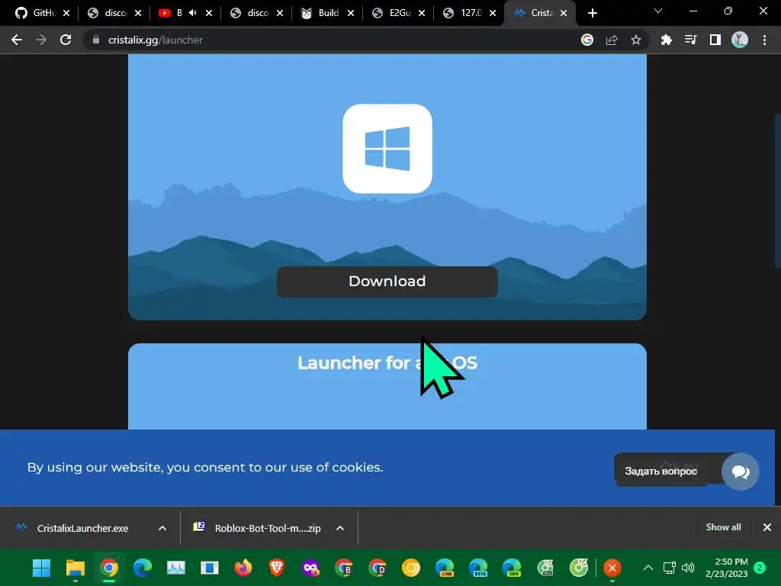This screenshot has width=781, height=586.
Task: Open Chrome Canary from taskbar
Action: click(x=411, y=568)
